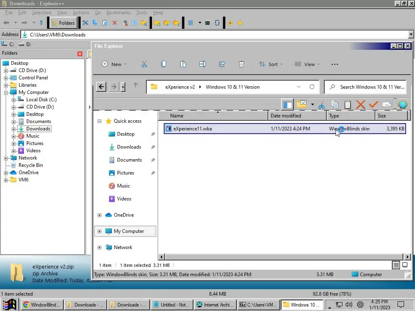
Task: Click Refresh icon beside File Explorer address bar
Action: (x=312, y=87)
